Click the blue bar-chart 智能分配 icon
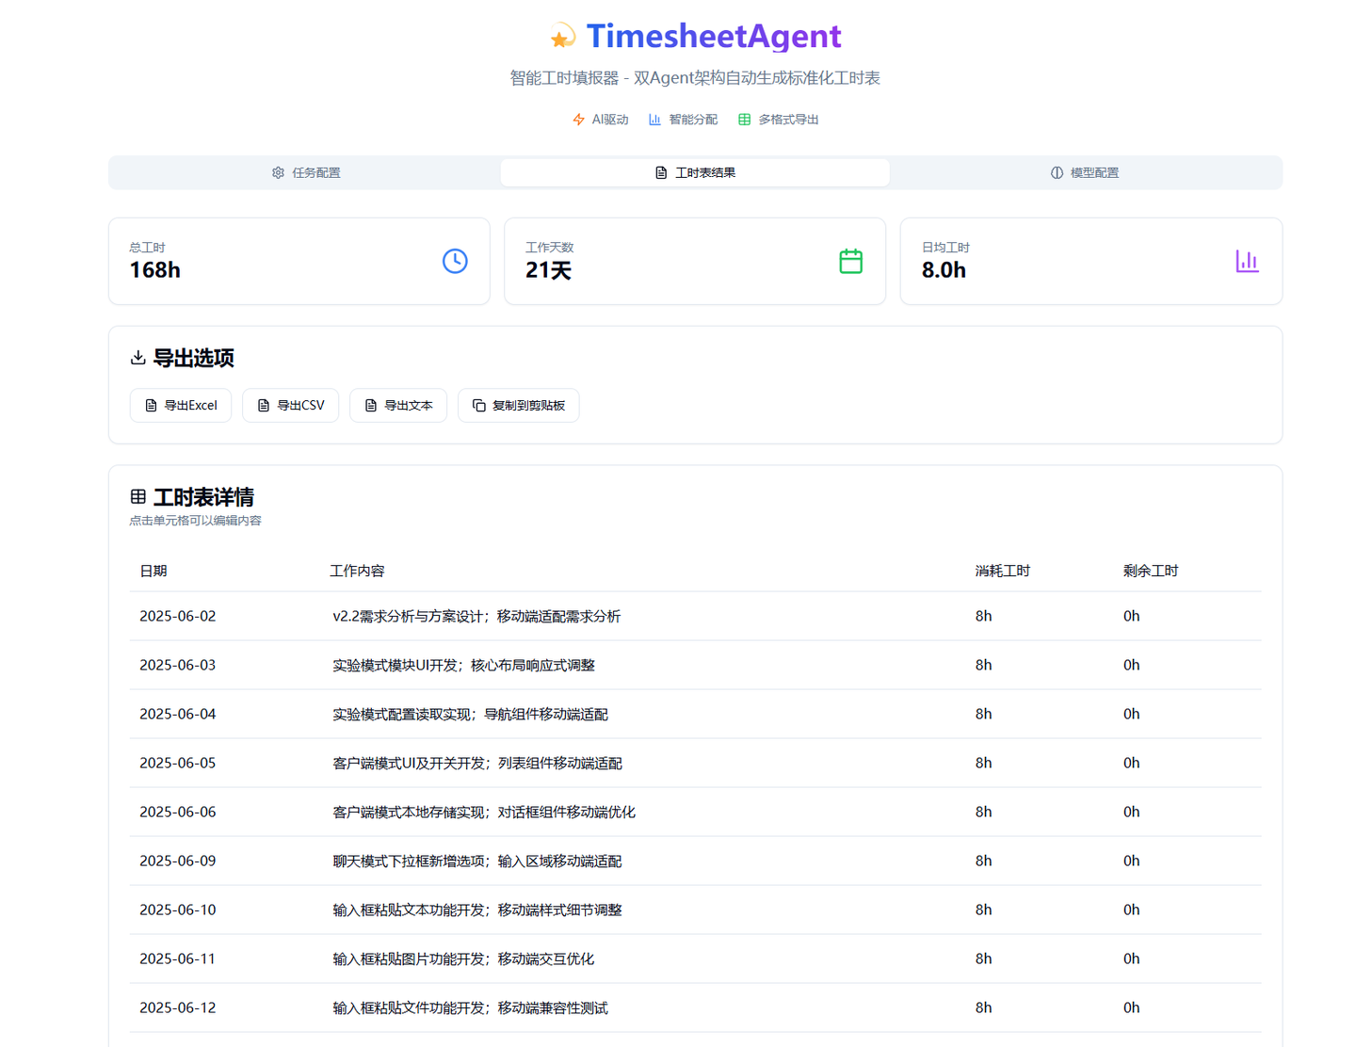Viewport: 1356px width, 1047px height. pyautogui.click(x=654, y=119)
